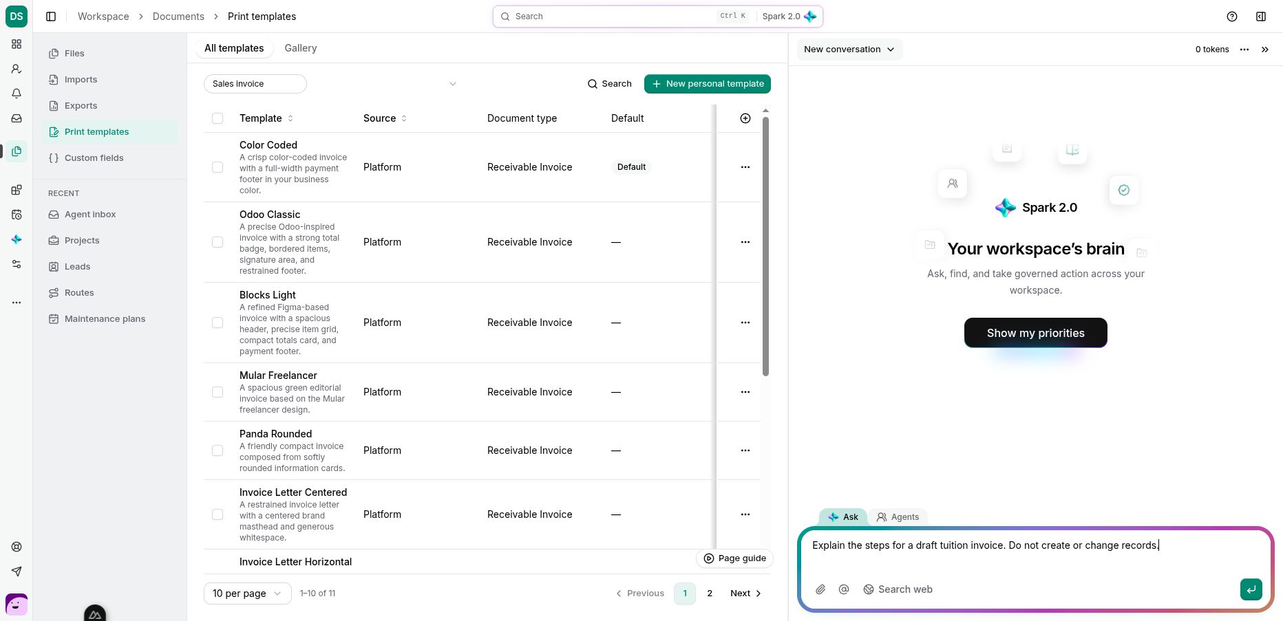The width and height of the screenshot is (1283, 621).
Task: Click Show my priorities button
Action: pyautogui.click(x=1036, y=333)
